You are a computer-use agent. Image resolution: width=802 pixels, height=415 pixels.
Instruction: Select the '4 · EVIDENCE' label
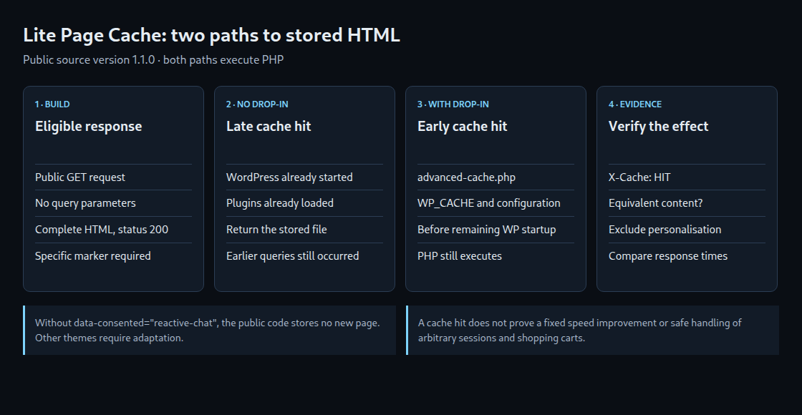[x=634, y=104]
